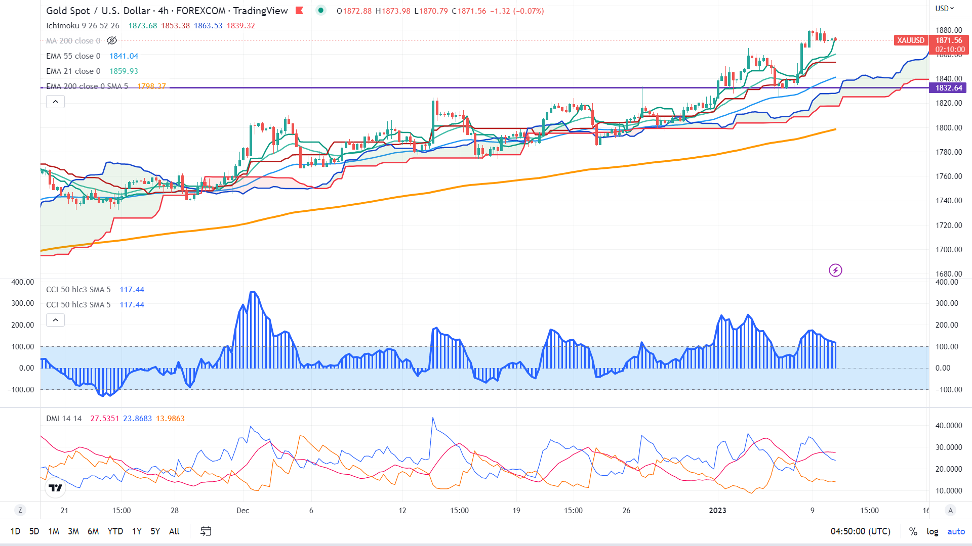
Task: Open the go-to-date calendar icon
Action: (x=206, y=531)
